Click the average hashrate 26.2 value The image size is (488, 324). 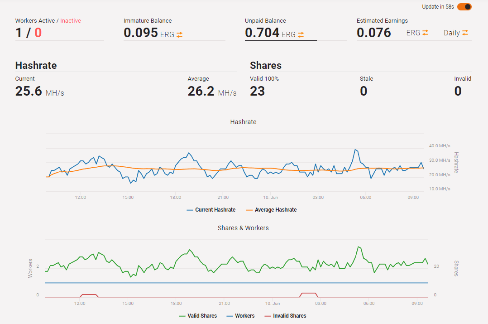201,91
